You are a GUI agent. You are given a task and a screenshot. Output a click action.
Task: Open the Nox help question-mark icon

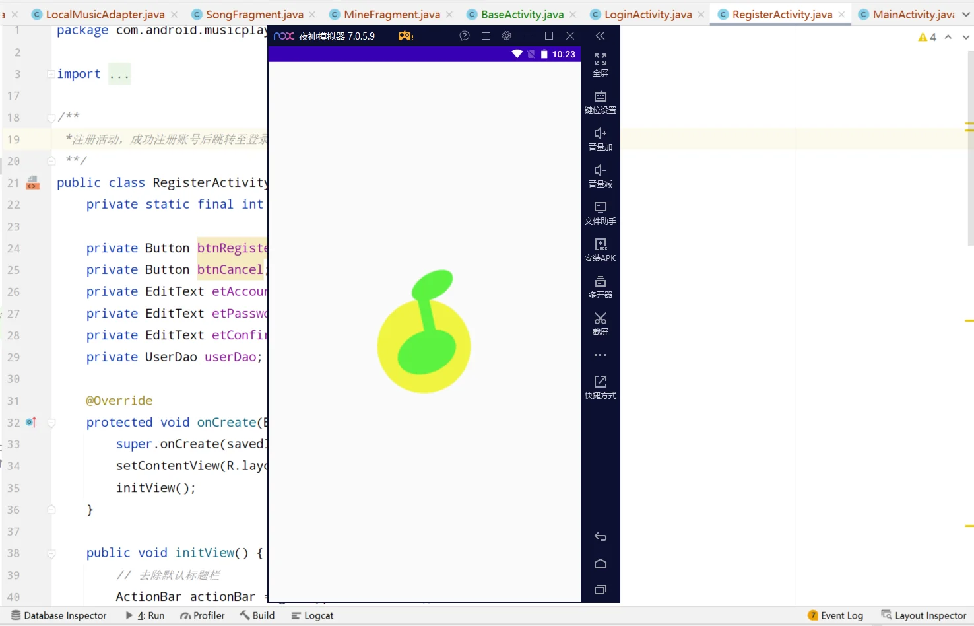pyautogui.click(x=465, y=36)
